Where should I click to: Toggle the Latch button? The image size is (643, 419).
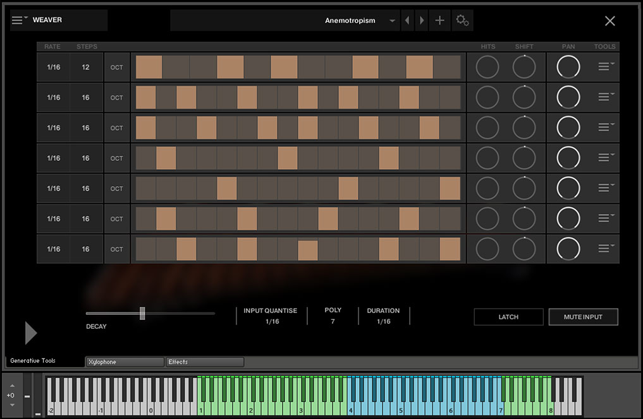(508, 317)
